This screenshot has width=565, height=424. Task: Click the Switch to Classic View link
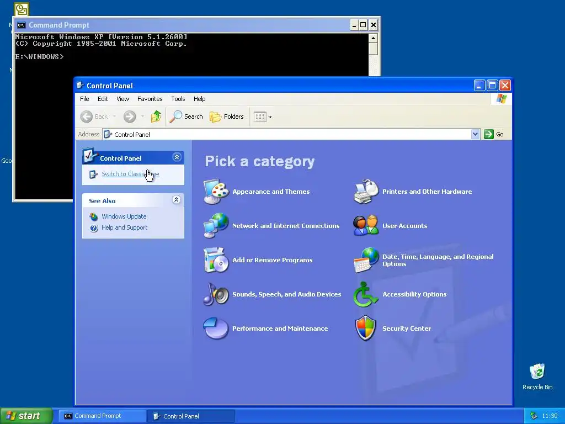[130, 174]
